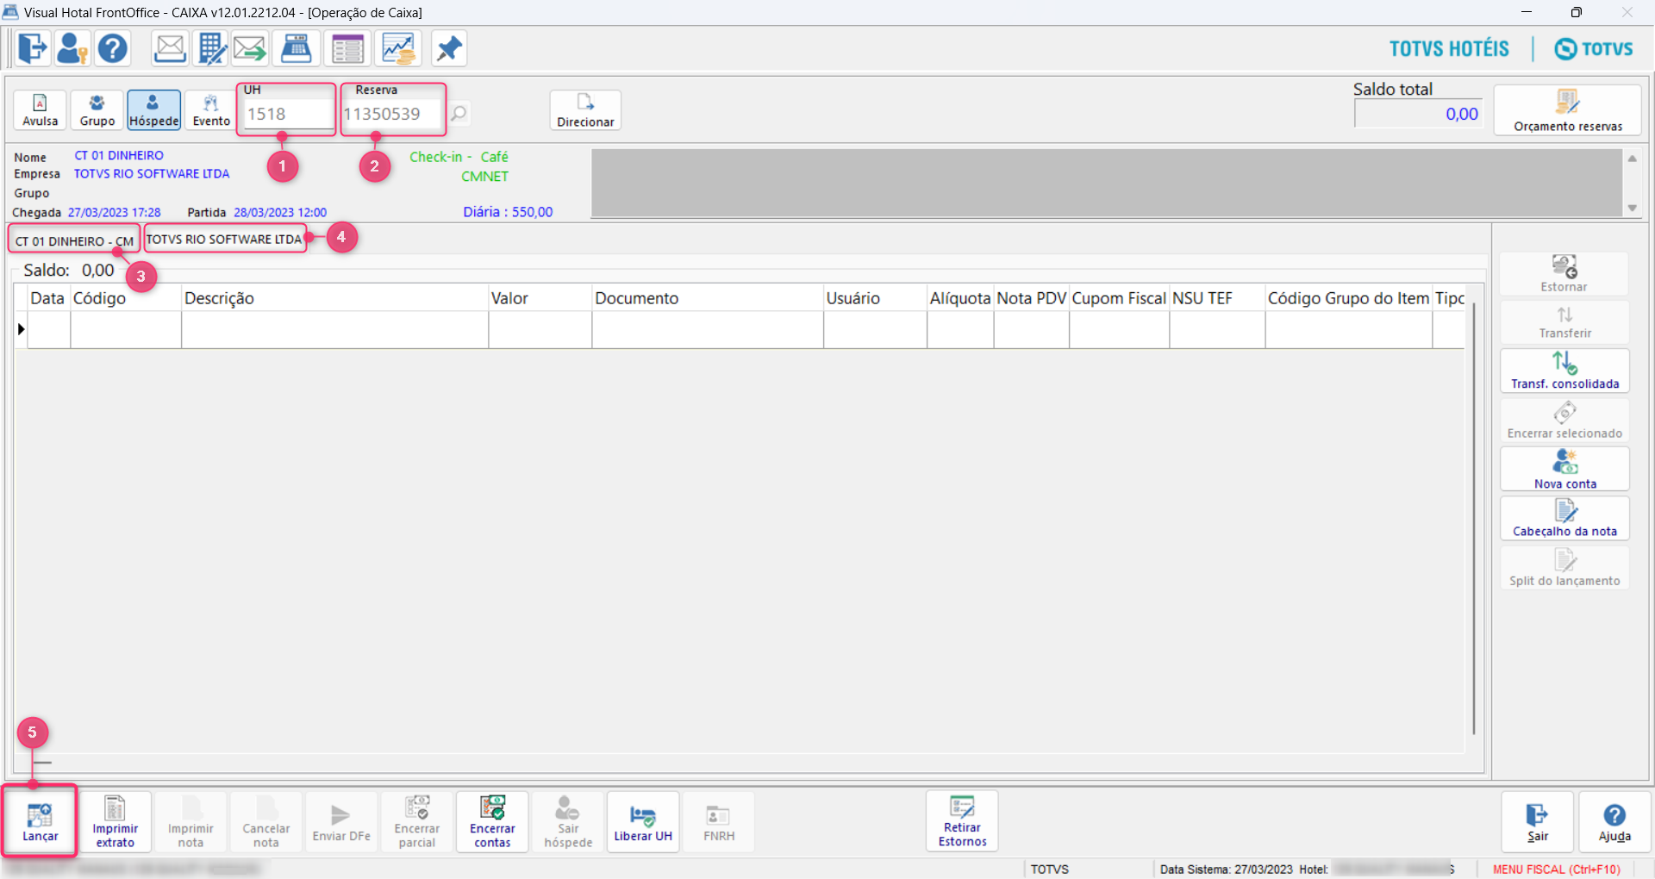Click Split do lançamento button

[x=1564, y=568]
